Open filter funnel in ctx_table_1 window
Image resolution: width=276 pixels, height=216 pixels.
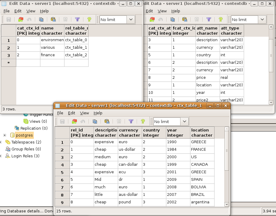pyautogui.click(x=131, y=122)
